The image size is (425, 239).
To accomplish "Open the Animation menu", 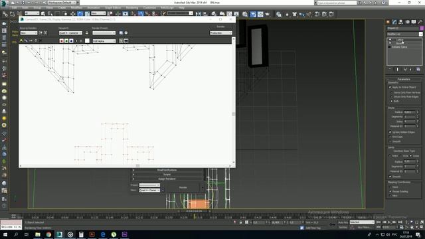I will pyautogui.click(x=94, y=8).
